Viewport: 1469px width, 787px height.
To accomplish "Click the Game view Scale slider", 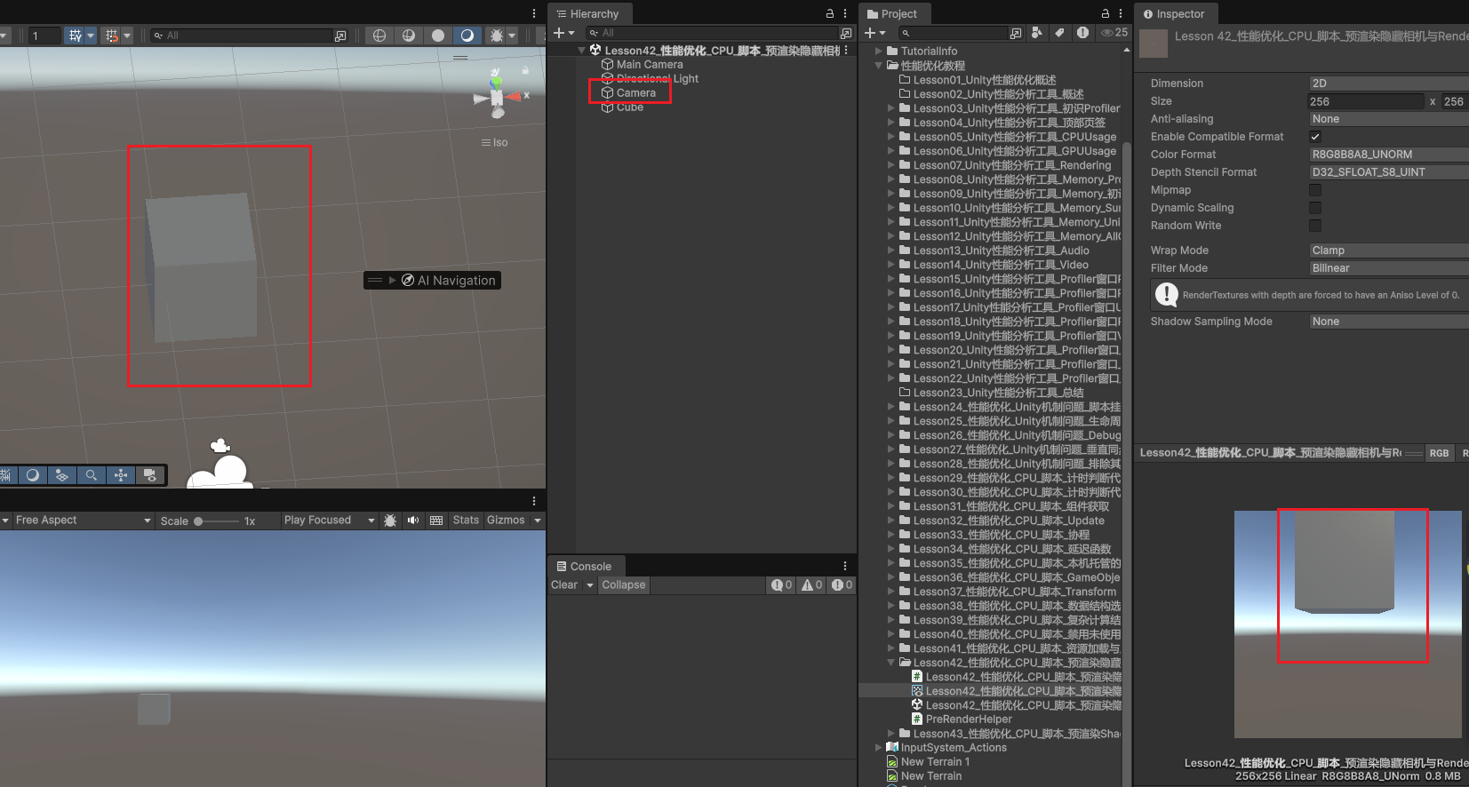I will click(x=216, y=521).
